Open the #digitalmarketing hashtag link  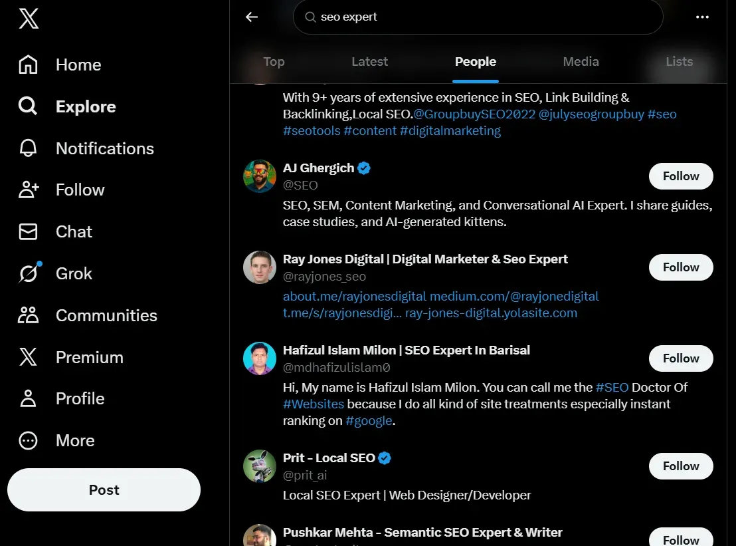450,130
